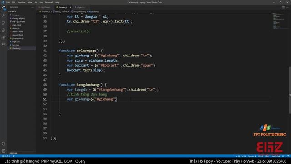The width and height of the screenshot is (291, 164).
Task: Click 'function soluongsp()' declaration text
Action: pos(81,51)
